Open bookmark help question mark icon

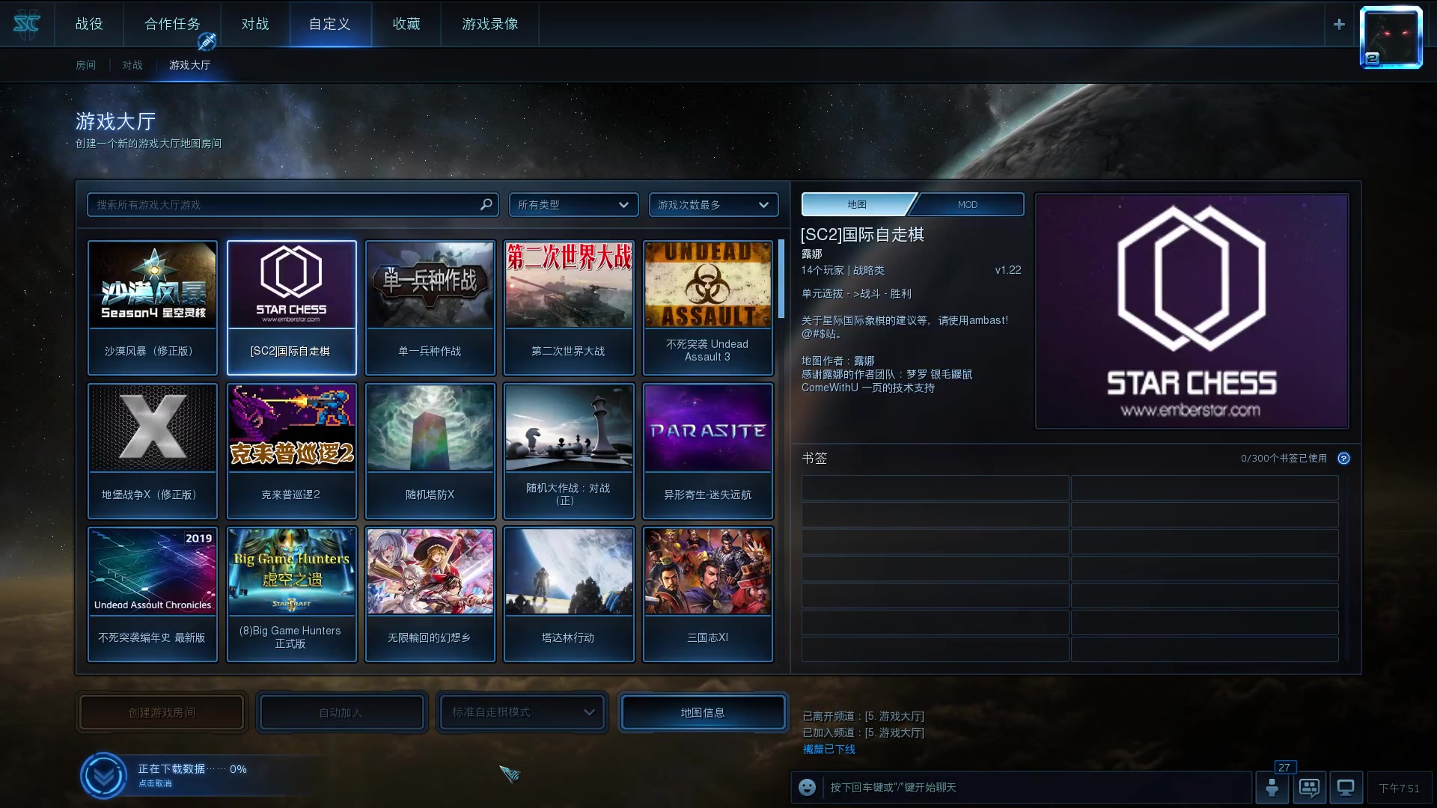(x=1344, y=458)
